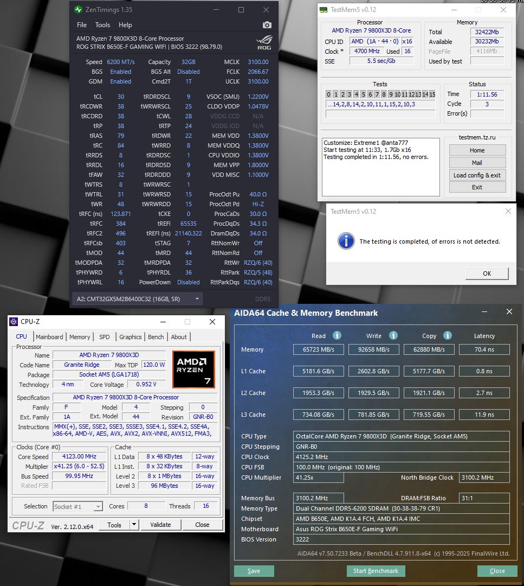Click the FCLK 2066.67 value in ZenTimings
This screenshot has height=586, width=524.
(258, 72)
